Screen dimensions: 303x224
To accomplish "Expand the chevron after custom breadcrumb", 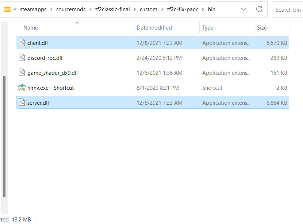I will [162, 9].
